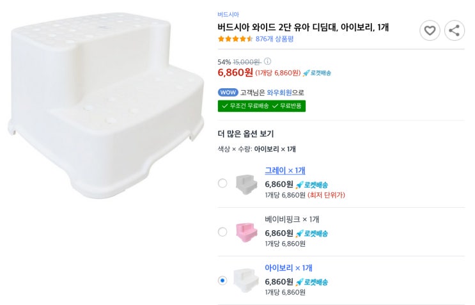This screenshot has height=305, width=475.
Task: Click the pink step stool thumbnail
Action: tap(246, 231)
